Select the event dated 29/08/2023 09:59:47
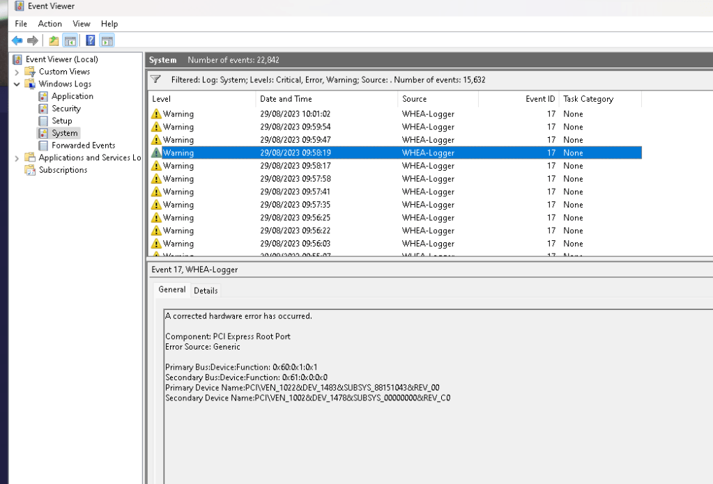Screen dimensions: 713x484 [x=395, y=140]
